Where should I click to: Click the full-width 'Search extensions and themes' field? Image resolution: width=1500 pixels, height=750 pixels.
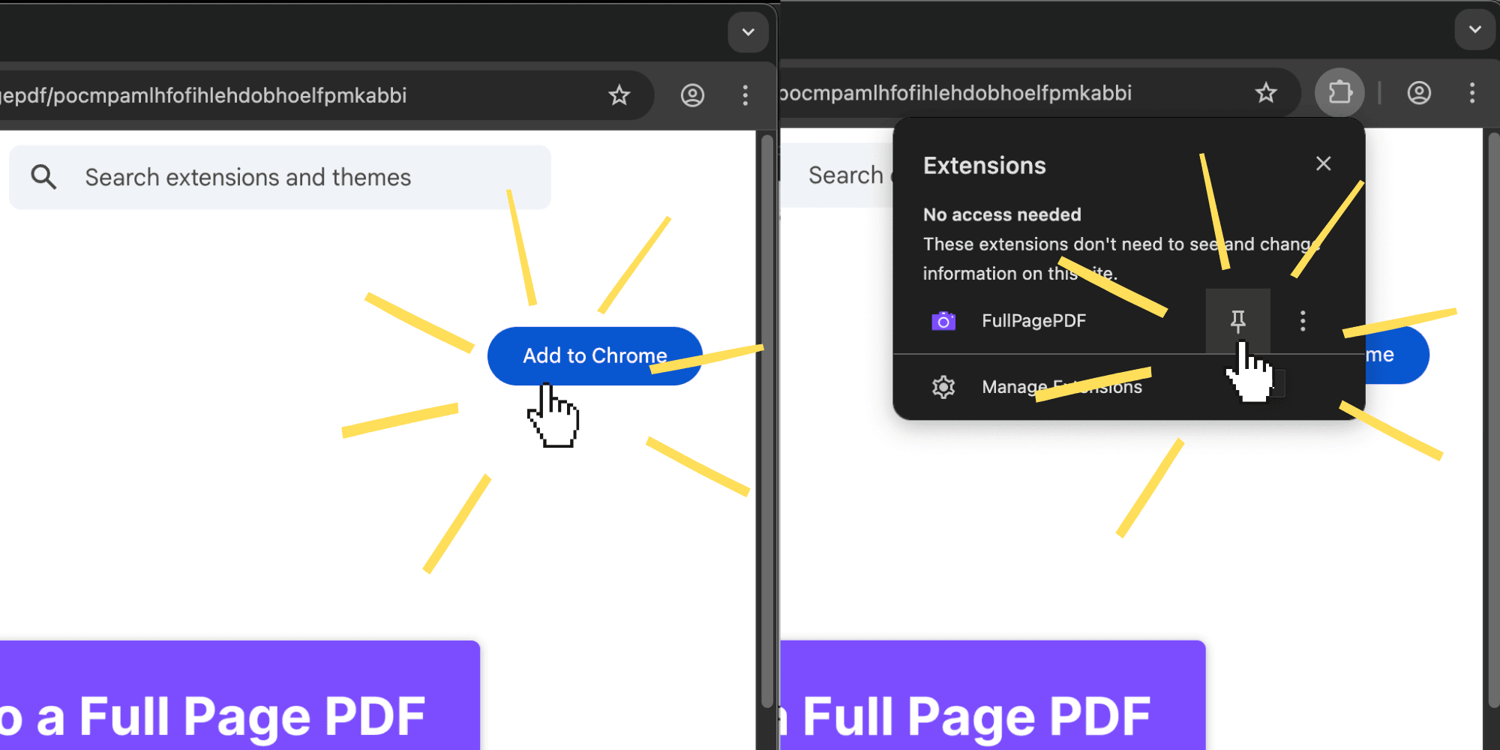point(280,178)
